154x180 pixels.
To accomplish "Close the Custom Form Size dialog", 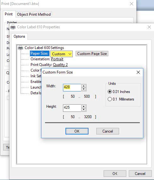I will pos(138,72).
